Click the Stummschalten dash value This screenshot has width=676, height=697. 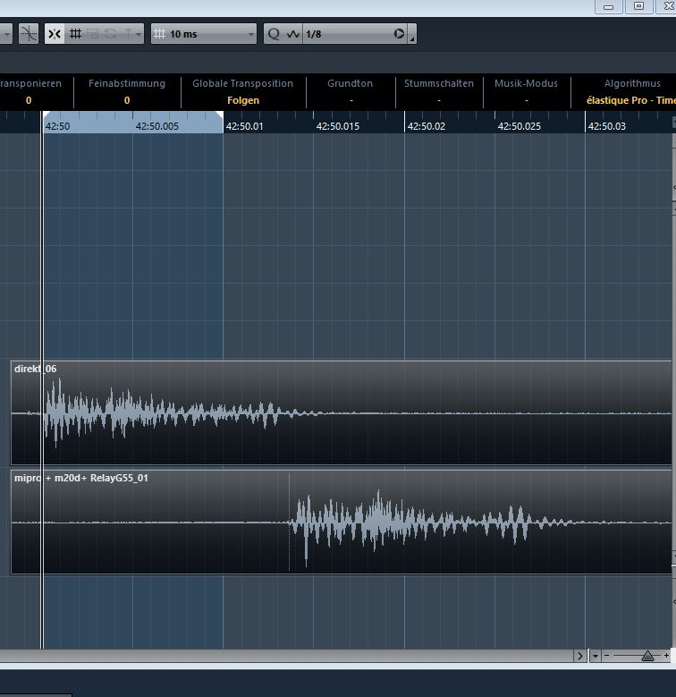point(439,100)
